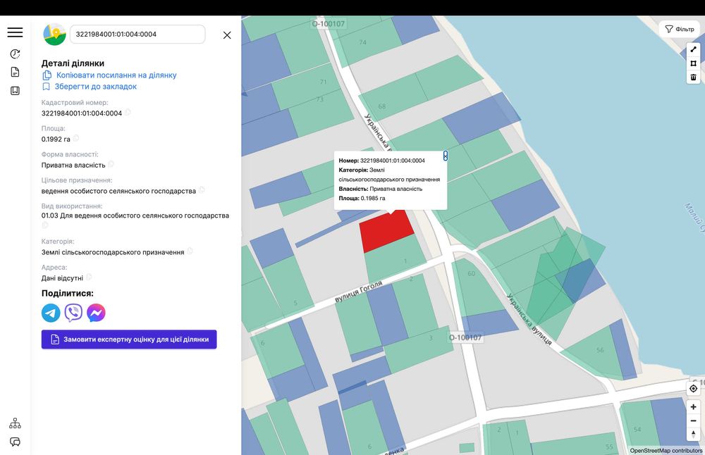The width and height of the screenshot is (705, 455).
Task: Open the bookmarks icon in left sidebar
Action: pos(15,91)
